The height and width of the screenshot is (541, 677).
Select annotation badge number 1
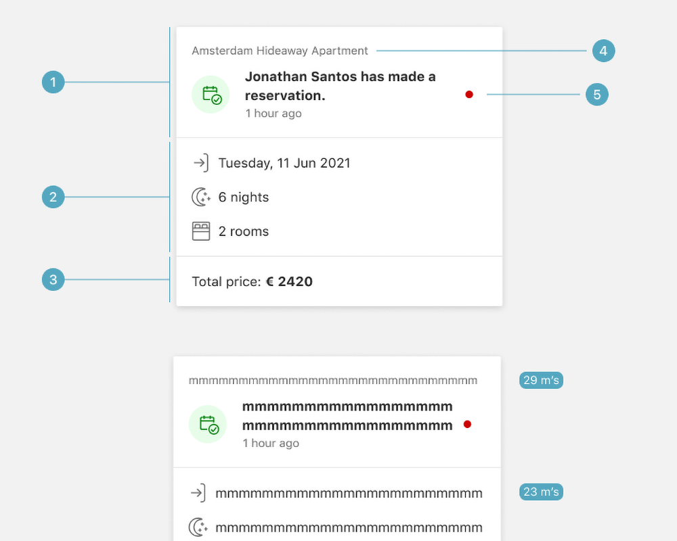[x=53, y=83]
